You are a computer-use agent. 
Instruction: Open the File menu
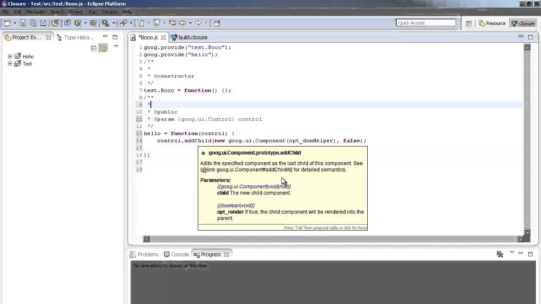point(5,12)
